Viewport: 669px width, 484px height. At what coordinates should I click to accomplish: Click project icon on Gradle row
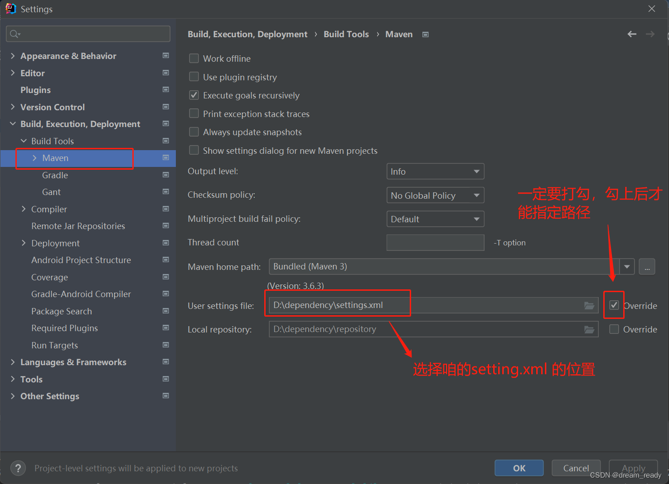166,175
